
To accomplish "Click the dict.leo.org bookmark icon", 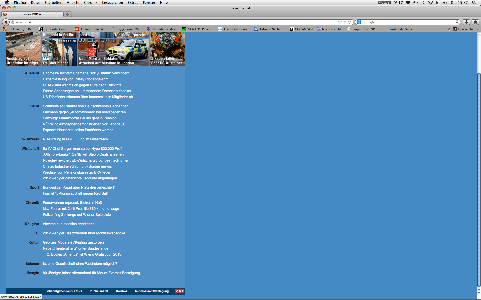I will tap(5, 29).
